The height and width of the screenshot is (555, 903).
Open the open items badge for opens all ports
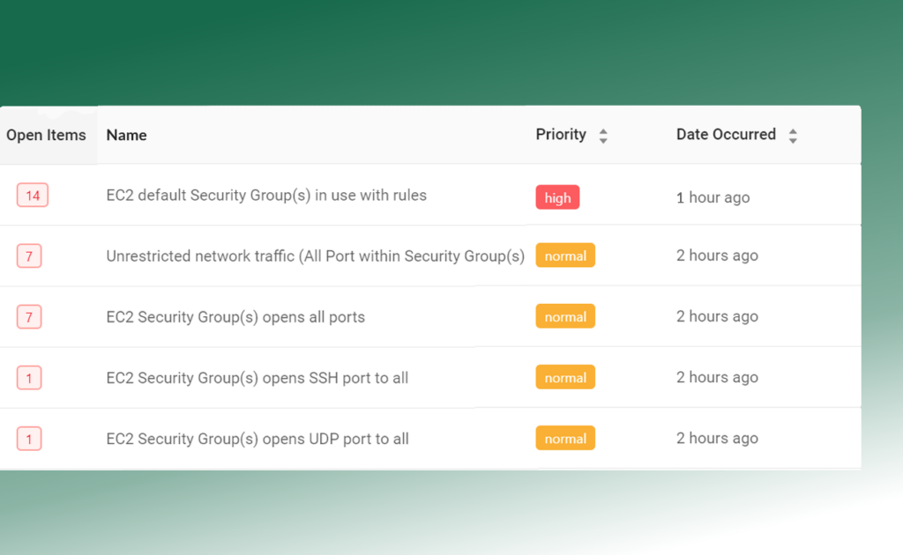(29, 317)
